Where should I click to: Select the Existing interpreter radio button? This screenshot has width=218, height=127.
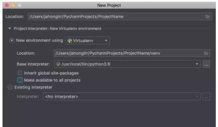10,87
